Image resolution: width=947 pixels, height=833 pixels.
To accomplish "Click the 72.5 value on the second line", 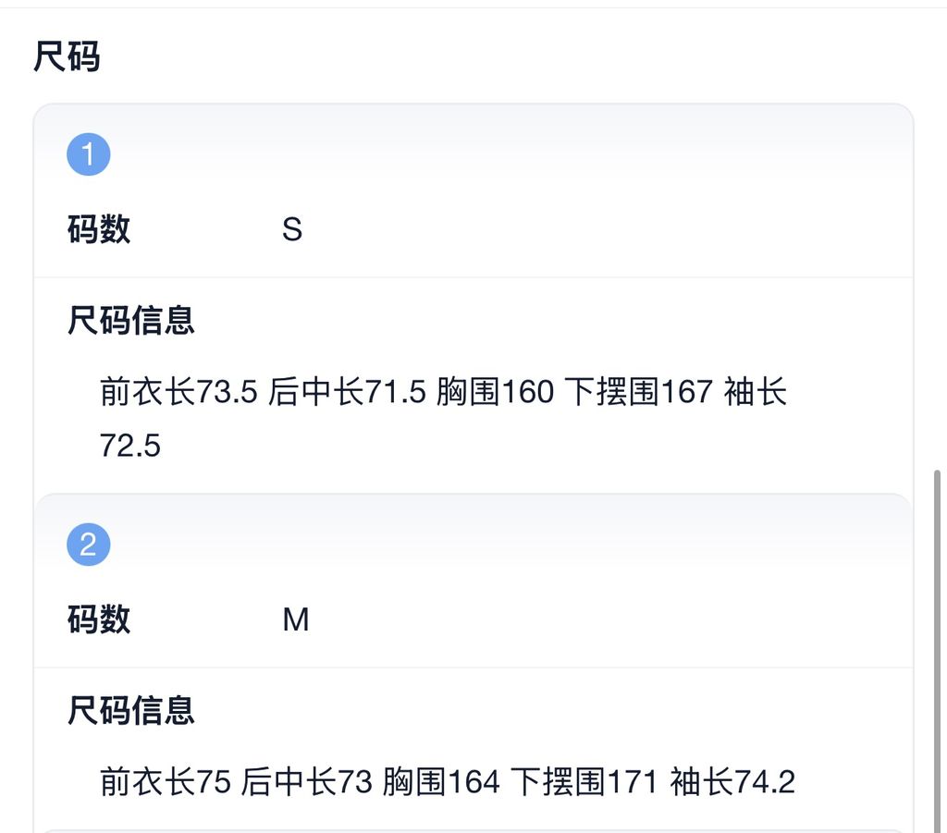I will pos(132,445).
